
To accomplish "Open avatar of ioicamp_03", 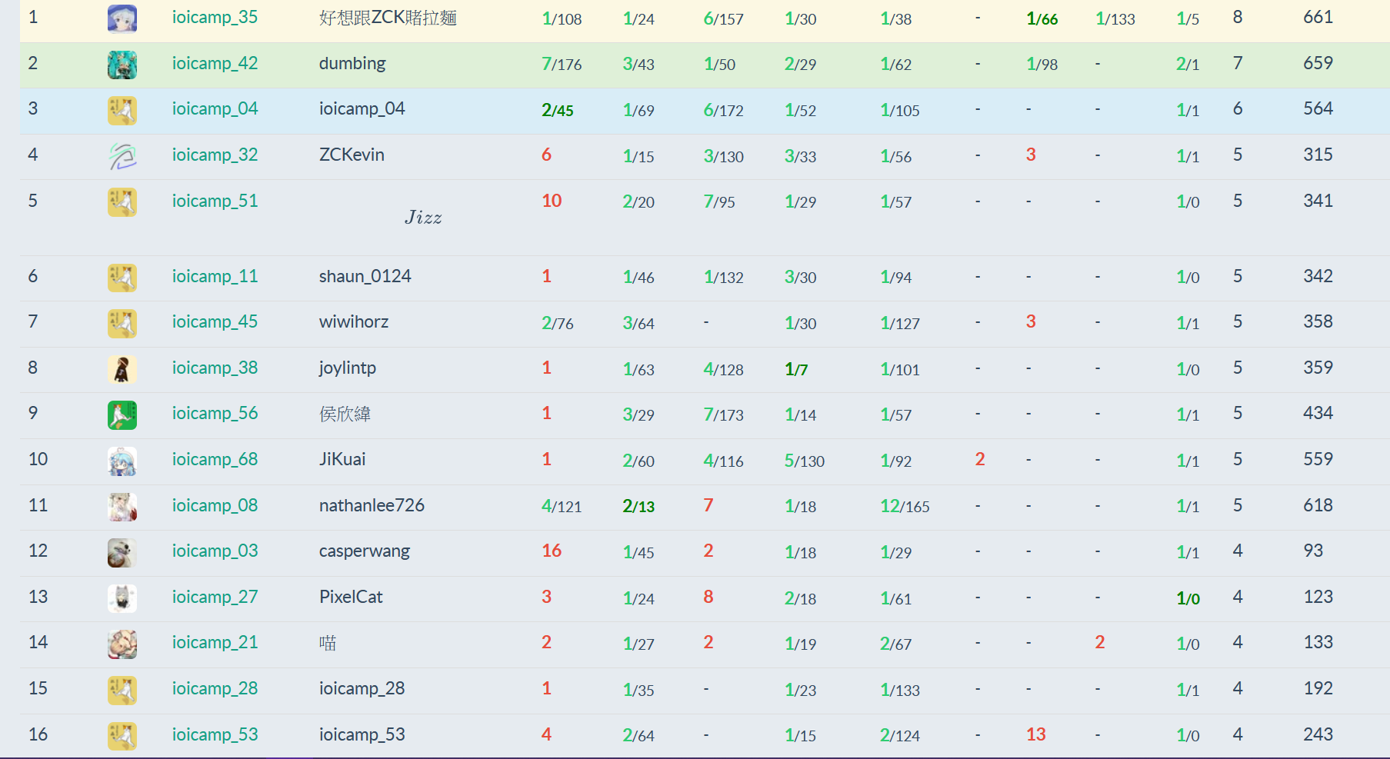I will coord(122,552).
